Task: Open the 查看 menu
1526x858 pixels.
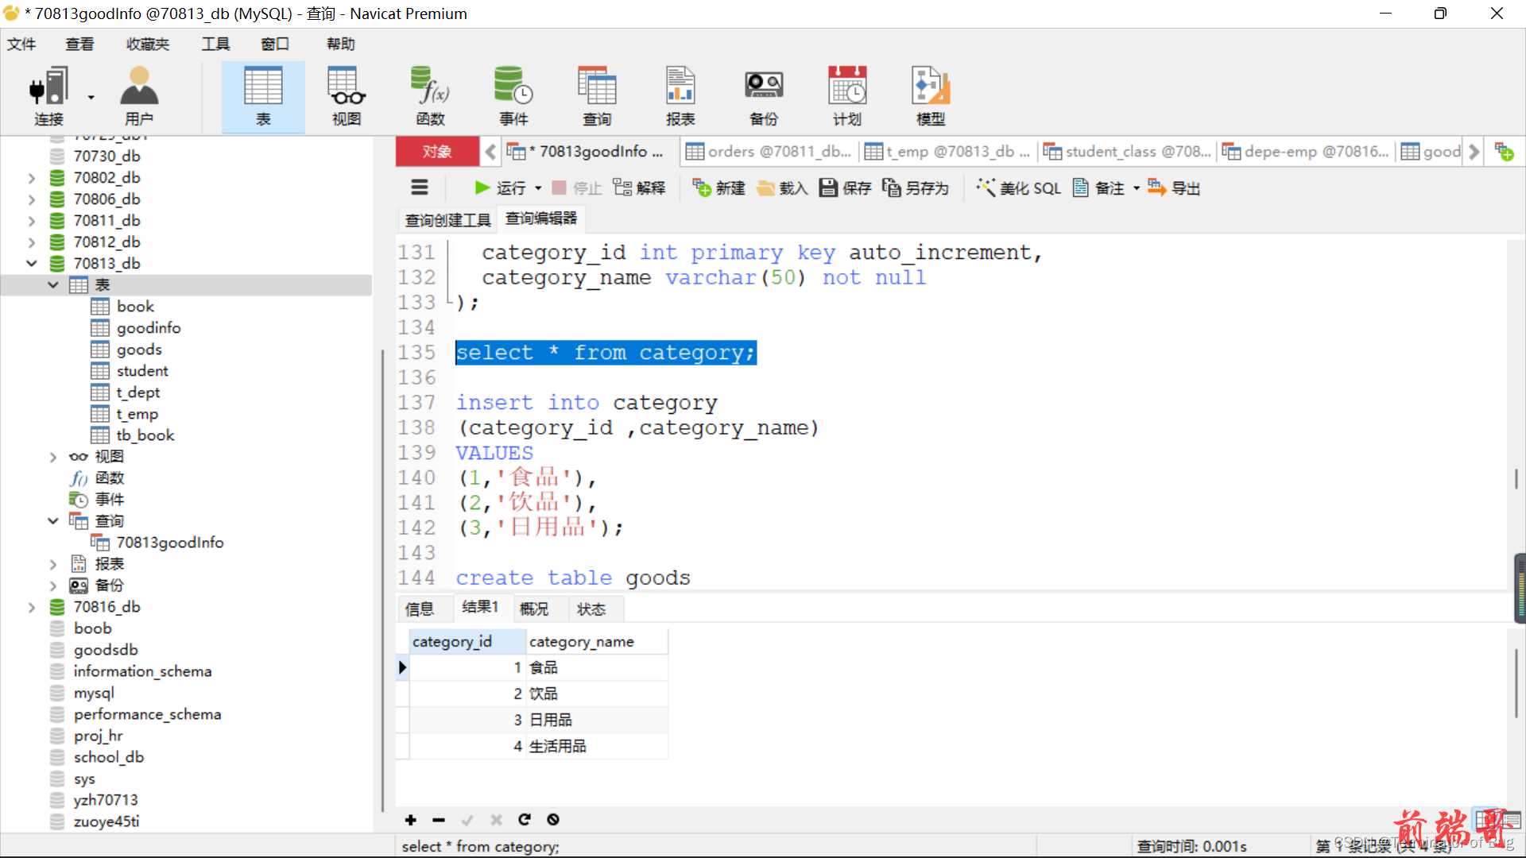Action: [79, 44]
